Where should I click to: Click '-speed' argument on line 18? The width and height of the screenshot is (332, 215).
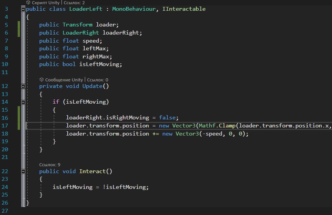212,134
